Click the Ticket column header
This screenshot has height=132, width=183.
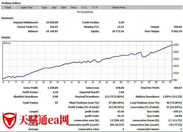click(8, 8)
